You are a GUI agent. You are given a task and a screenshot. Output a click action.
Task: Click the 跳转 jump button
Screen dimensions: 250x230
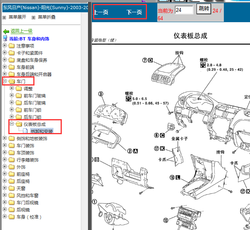tap(204, 9)
